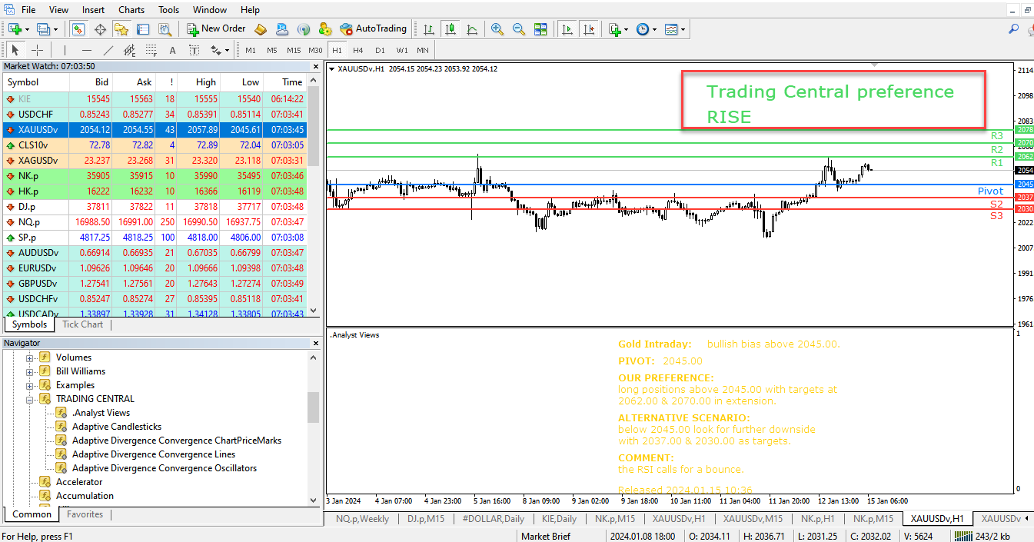Toggle the Market Watch window icon
Screen dimensions: 1034x542
78,29
